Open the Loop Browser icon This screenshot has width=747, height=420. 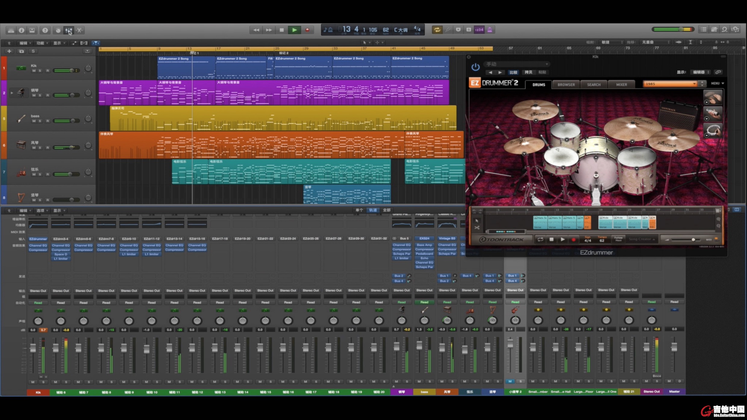[x=725, y=30]
